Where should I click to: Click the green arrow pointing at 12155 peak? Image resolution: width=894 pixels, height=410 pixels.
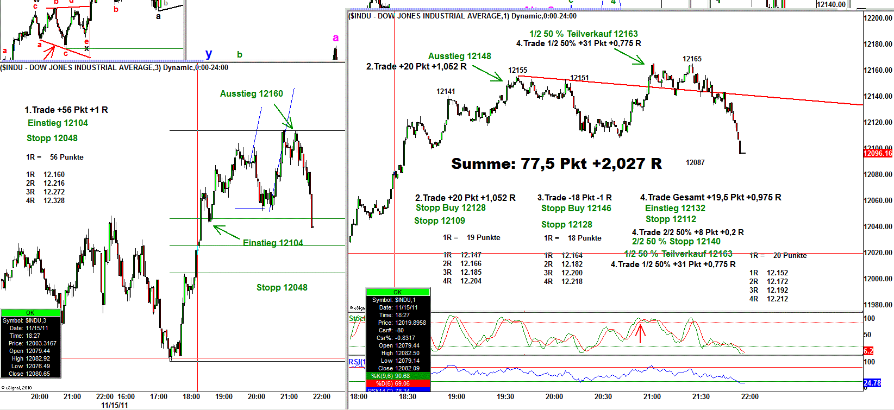pos(487,73)
